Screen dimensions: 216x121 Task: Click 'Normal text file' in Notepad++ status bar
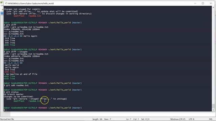[7, 119]
